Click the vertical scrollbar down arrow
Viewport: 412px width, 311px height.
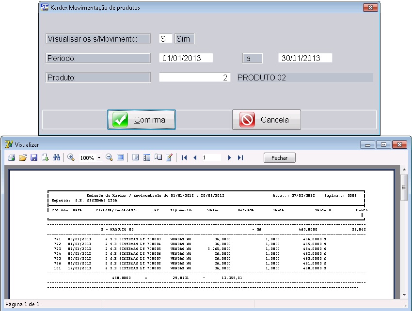click(x=403, y=295)
